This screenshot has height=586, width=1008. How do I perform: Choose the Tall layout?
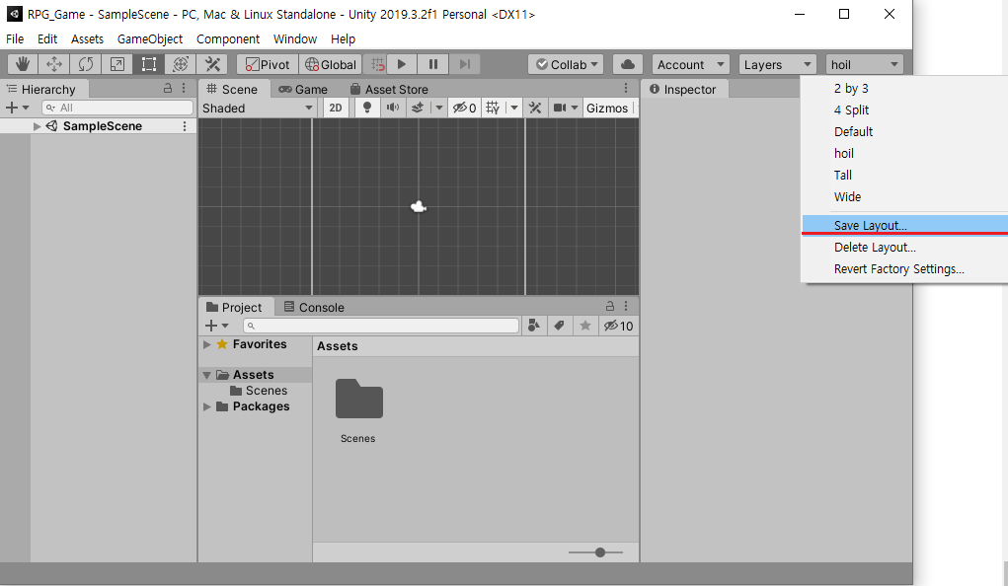pos(843,176)
